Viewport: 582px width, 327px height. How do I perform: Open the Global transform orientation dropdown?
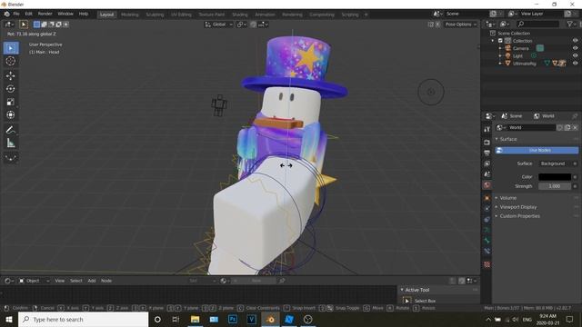click(x=219, y=25)
